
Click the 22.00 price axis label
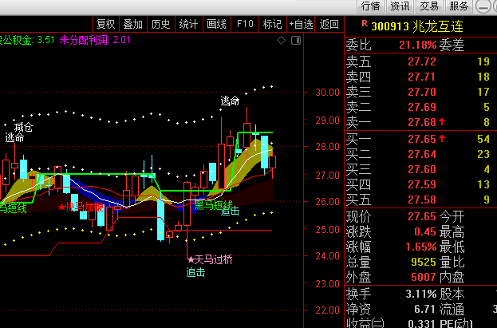(x=327, y=310)
